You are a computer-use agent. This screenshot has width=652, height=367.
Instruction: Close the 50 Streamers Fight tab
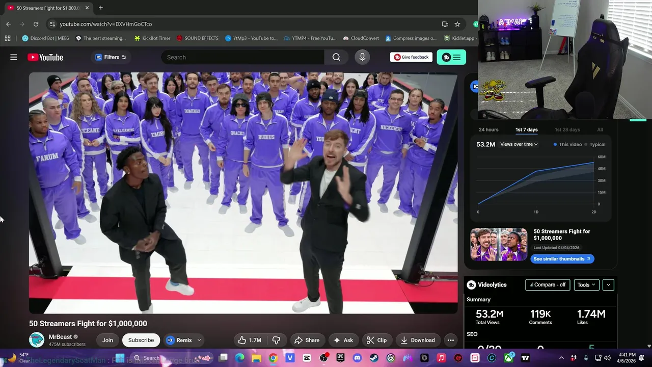(x=87, y=8)
